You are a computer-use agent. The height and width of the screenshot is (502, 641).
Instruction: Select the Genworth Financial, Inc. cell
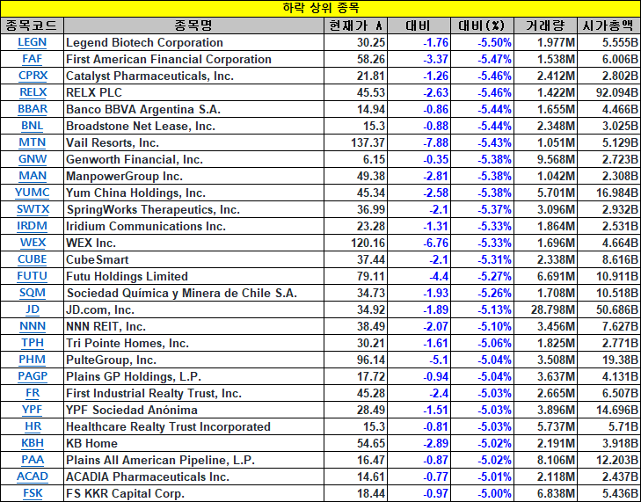click(x=193, y=159)
